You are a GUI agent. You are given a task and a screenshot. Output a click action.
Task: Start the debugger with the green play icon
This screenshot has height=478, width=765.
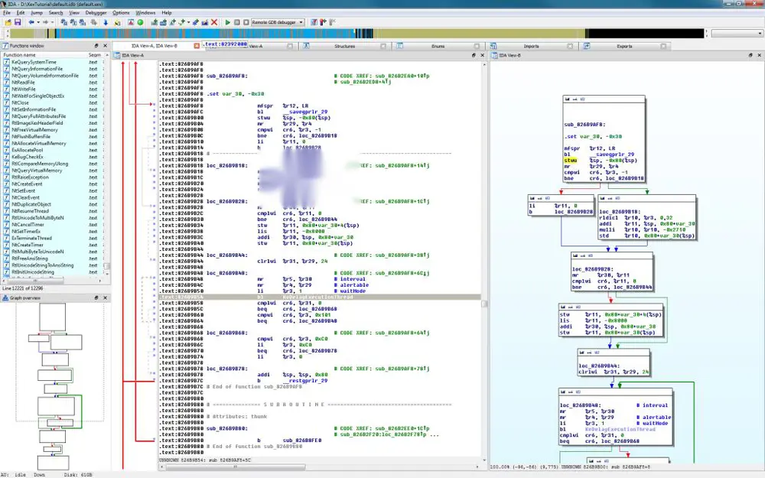(227, 22)
